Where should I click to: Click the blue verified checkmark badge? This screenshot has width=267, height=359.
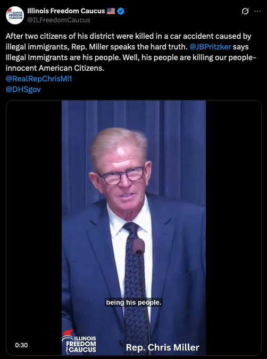(121, 11)
